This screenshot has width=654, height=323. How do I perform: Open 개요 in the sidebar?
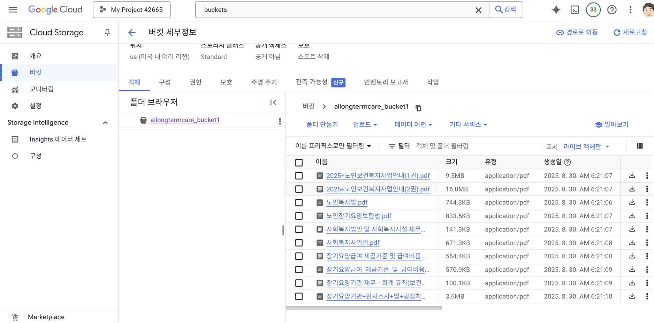coord(59,56)
